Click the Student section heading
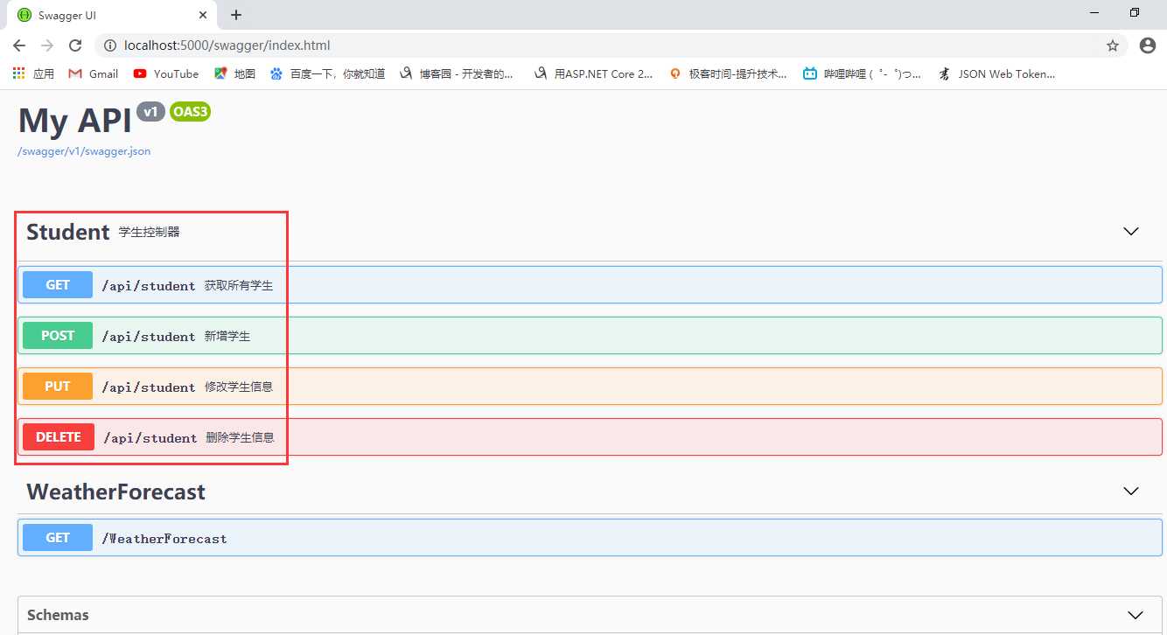Image resolution: width=1167 pixels, height=635 pixels. coord(67,232)
